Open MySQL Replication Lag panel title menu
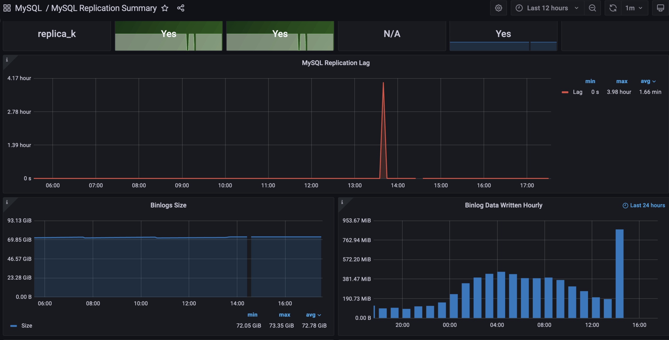 [x=336, y=63]
